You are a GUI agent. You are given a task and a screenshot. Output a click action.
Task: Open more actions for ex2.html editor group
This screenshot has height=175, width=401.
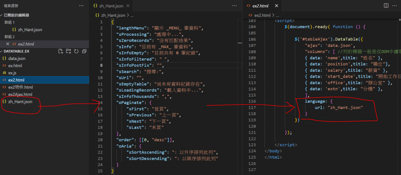(x=396, y=5)
